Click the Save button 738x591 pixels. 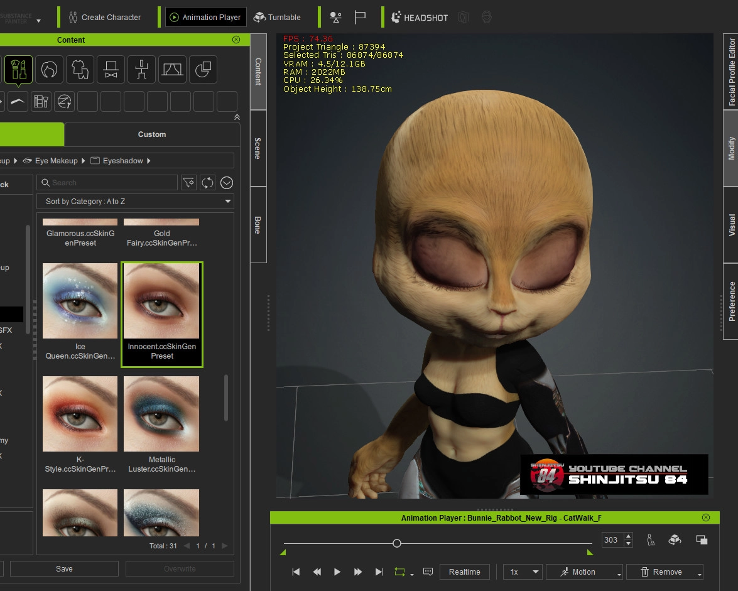(64, 569)
